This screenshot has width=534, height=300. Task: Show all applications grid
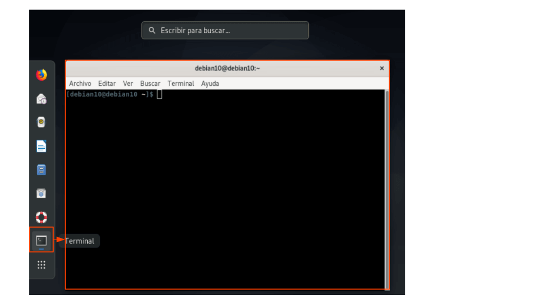click(x=41, y=265)
